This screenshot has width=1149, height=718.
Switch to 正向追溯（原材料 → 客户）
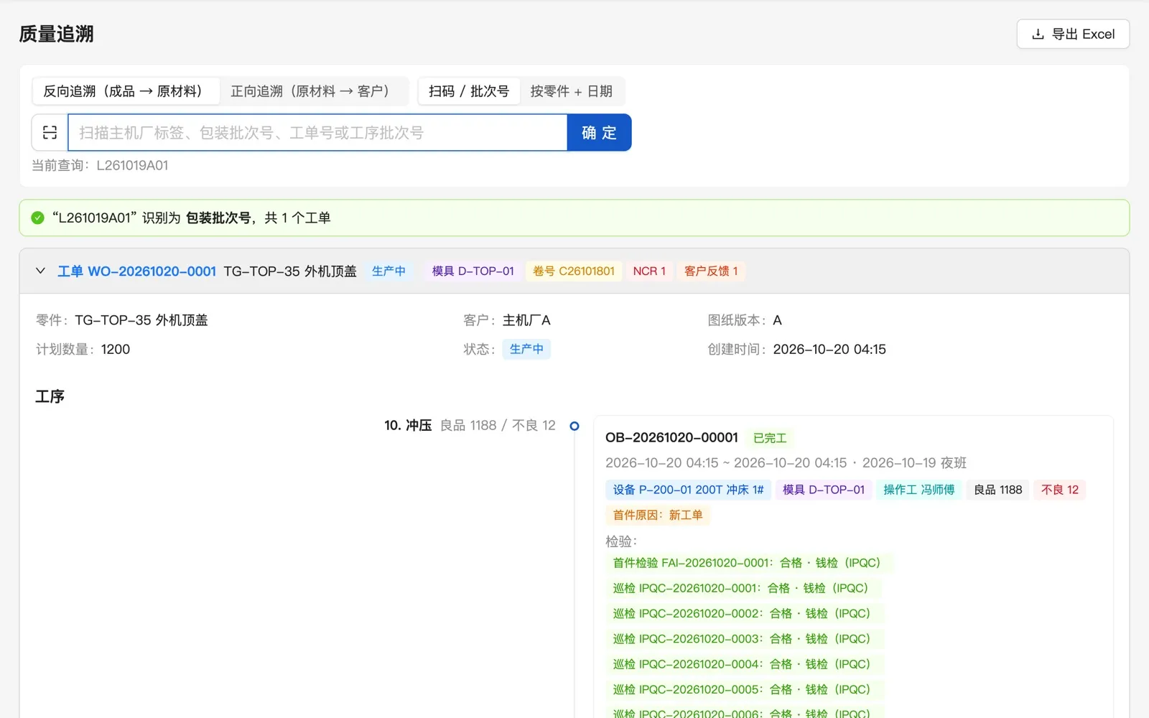click(x=313, y=91)
